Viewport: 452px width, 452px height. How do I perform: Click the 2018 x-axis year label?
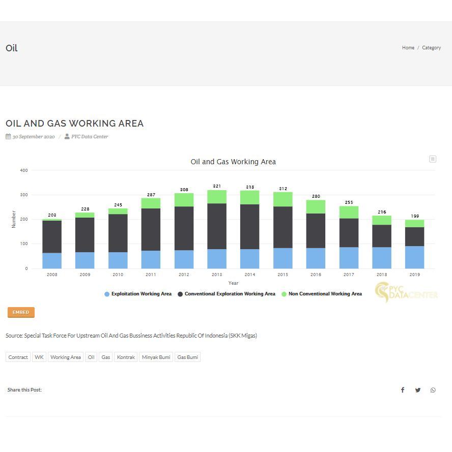pyautogui.click(x=382, y=275)
